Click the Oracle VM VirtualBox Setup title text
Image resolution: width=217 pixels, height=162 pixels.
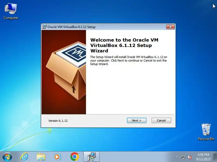[71, 27]
